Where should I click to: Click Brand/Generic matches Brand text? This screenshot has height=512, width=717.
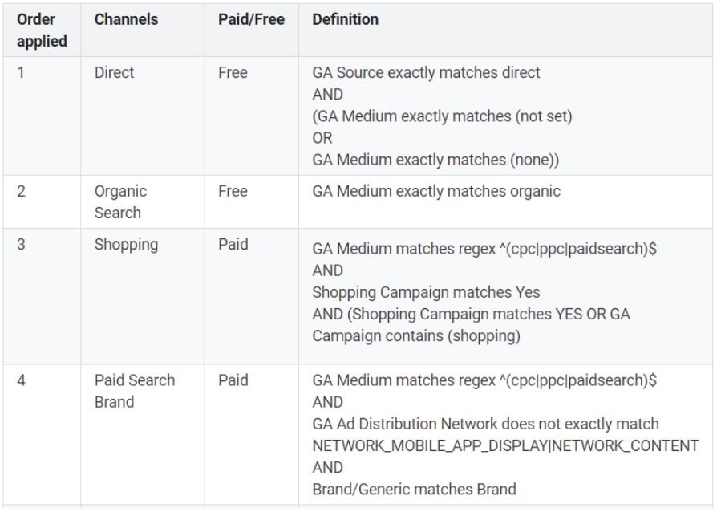click(415, 489)
